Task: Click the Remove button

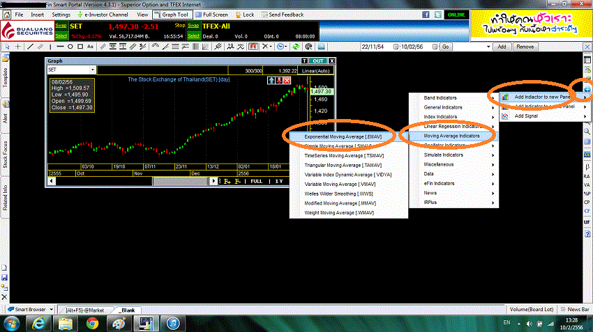Action: [525, 47]
